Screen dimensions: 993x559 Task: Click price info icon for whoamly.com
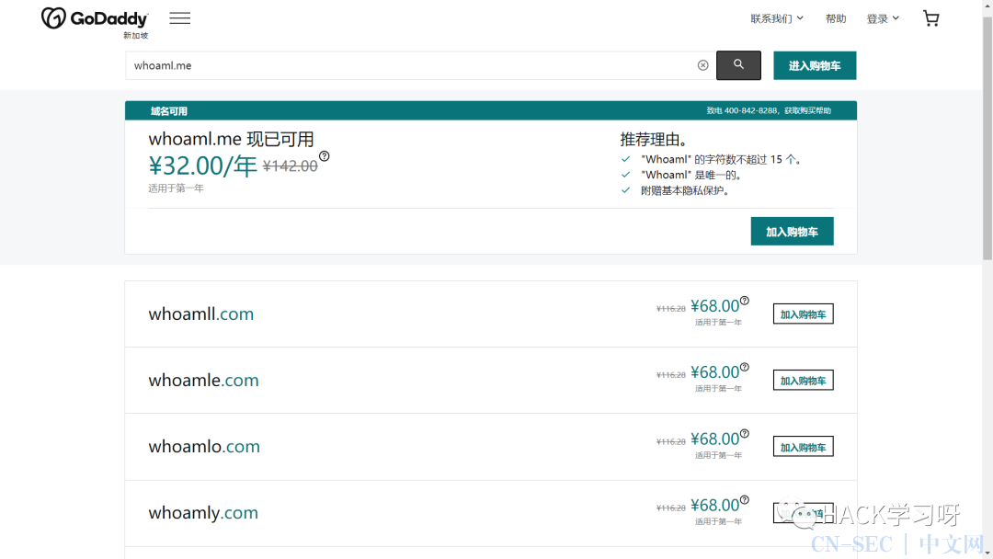coord(745,499)
